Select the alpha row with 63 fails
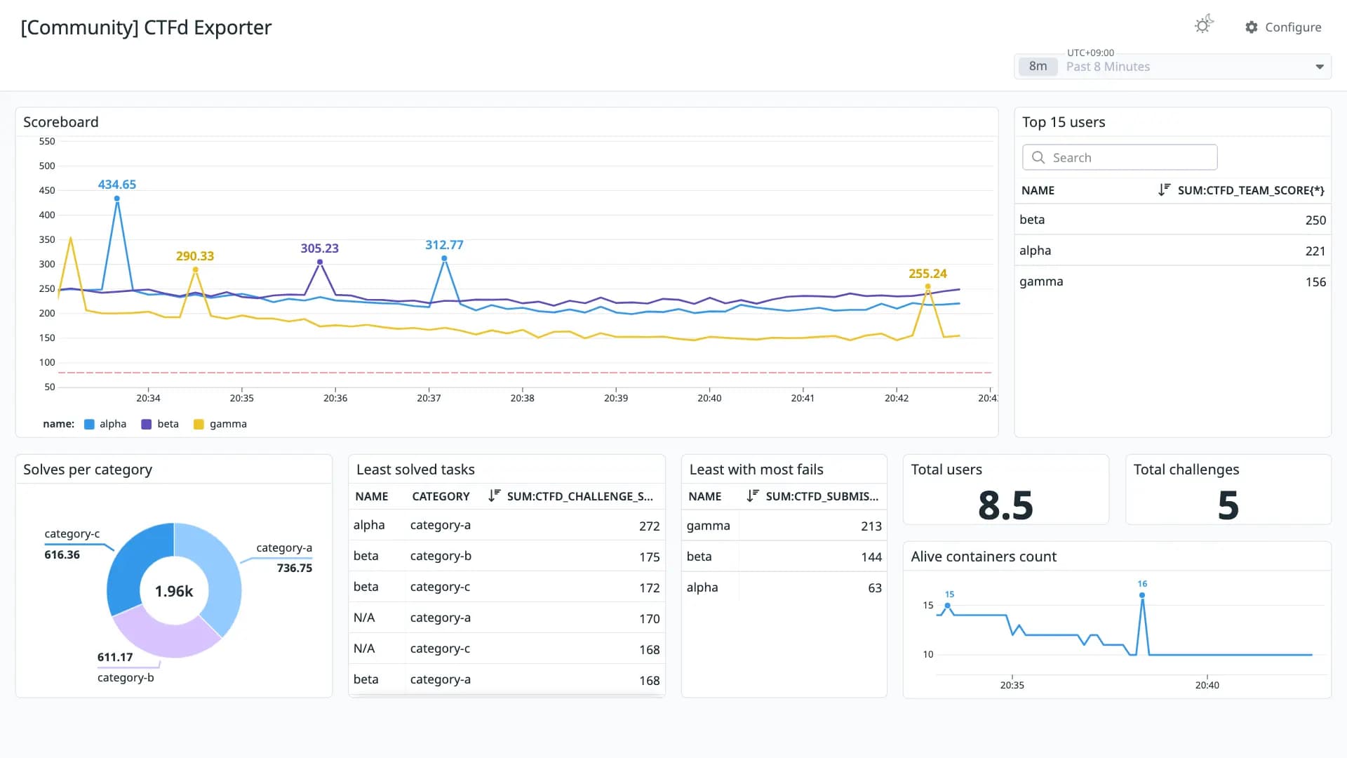The image size is (1347, 758). [784, 587]
